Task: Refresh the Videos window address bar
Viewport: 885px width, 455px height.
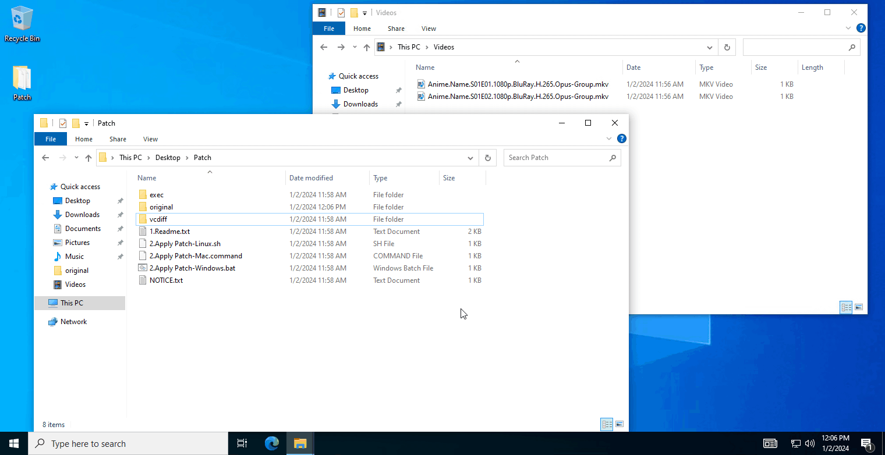Action: tap(727, 47)
